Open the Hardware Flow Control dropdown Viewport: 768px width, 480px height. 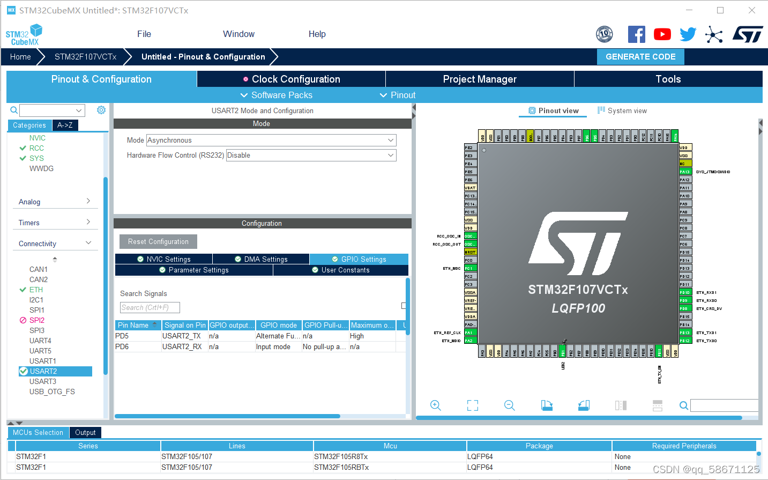pyautogui.click(x=391, y=155)
